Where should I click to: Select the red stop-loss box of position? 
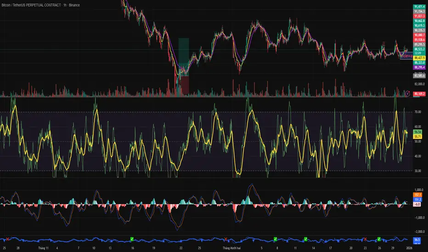pyautogui.click(x=185, y=85)
